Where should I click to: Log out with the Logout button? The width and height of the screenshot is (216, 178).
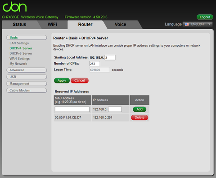pyautogui.click(x=205, y=17)
